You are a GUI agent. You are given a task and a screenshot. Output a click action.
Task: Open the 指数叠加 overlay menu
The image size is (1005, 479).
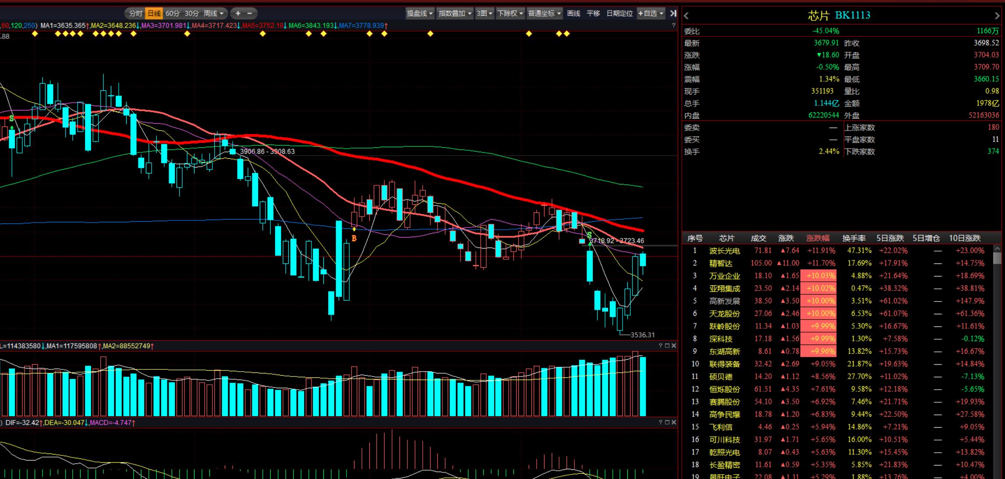coord(455,14)
